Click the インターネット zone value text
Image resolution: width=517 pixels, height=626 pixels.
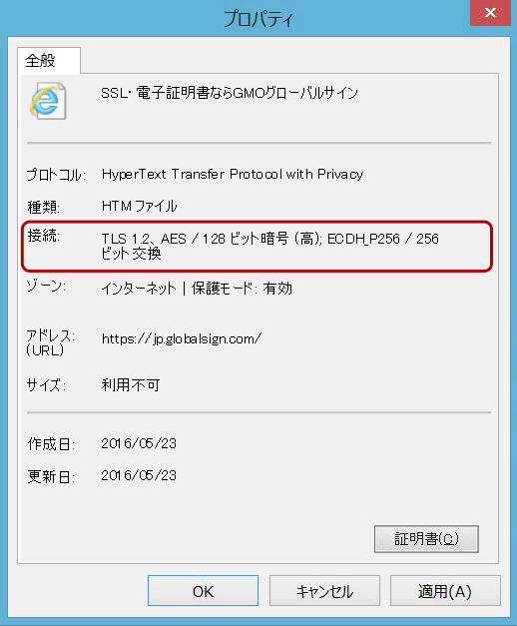click(139, 289)
